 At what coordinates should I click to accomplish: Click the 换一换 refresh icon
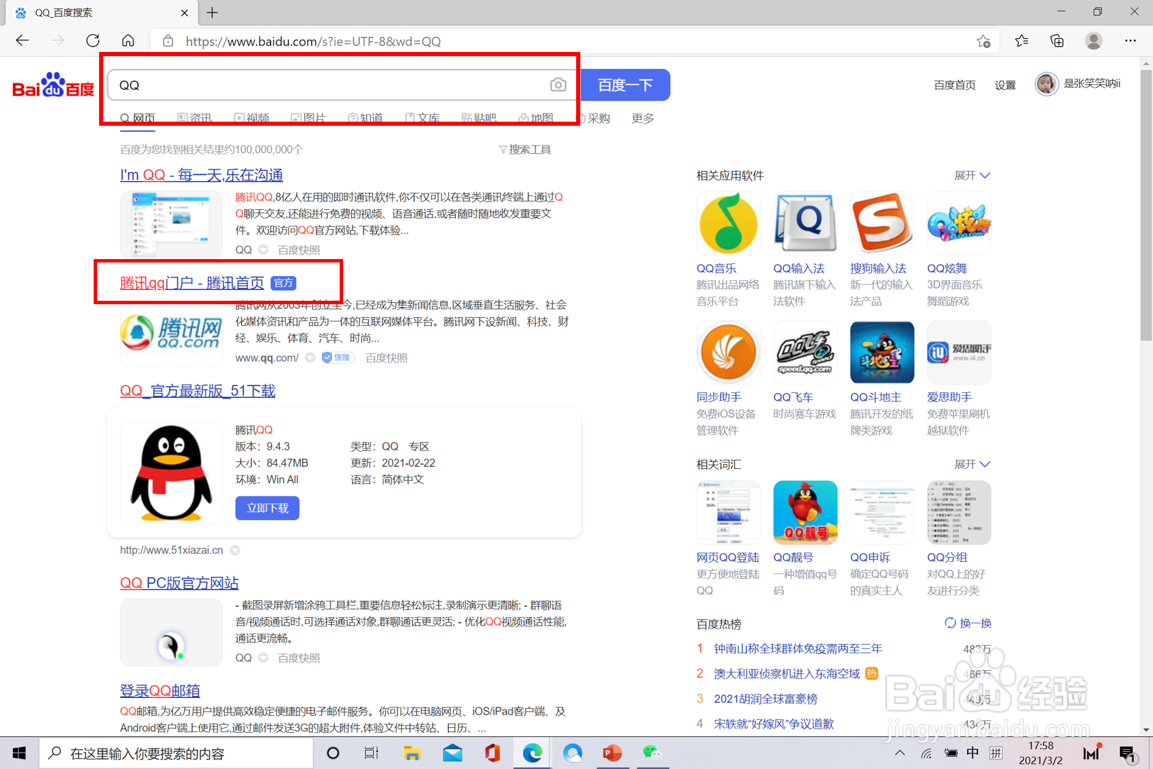click(950, 623)
